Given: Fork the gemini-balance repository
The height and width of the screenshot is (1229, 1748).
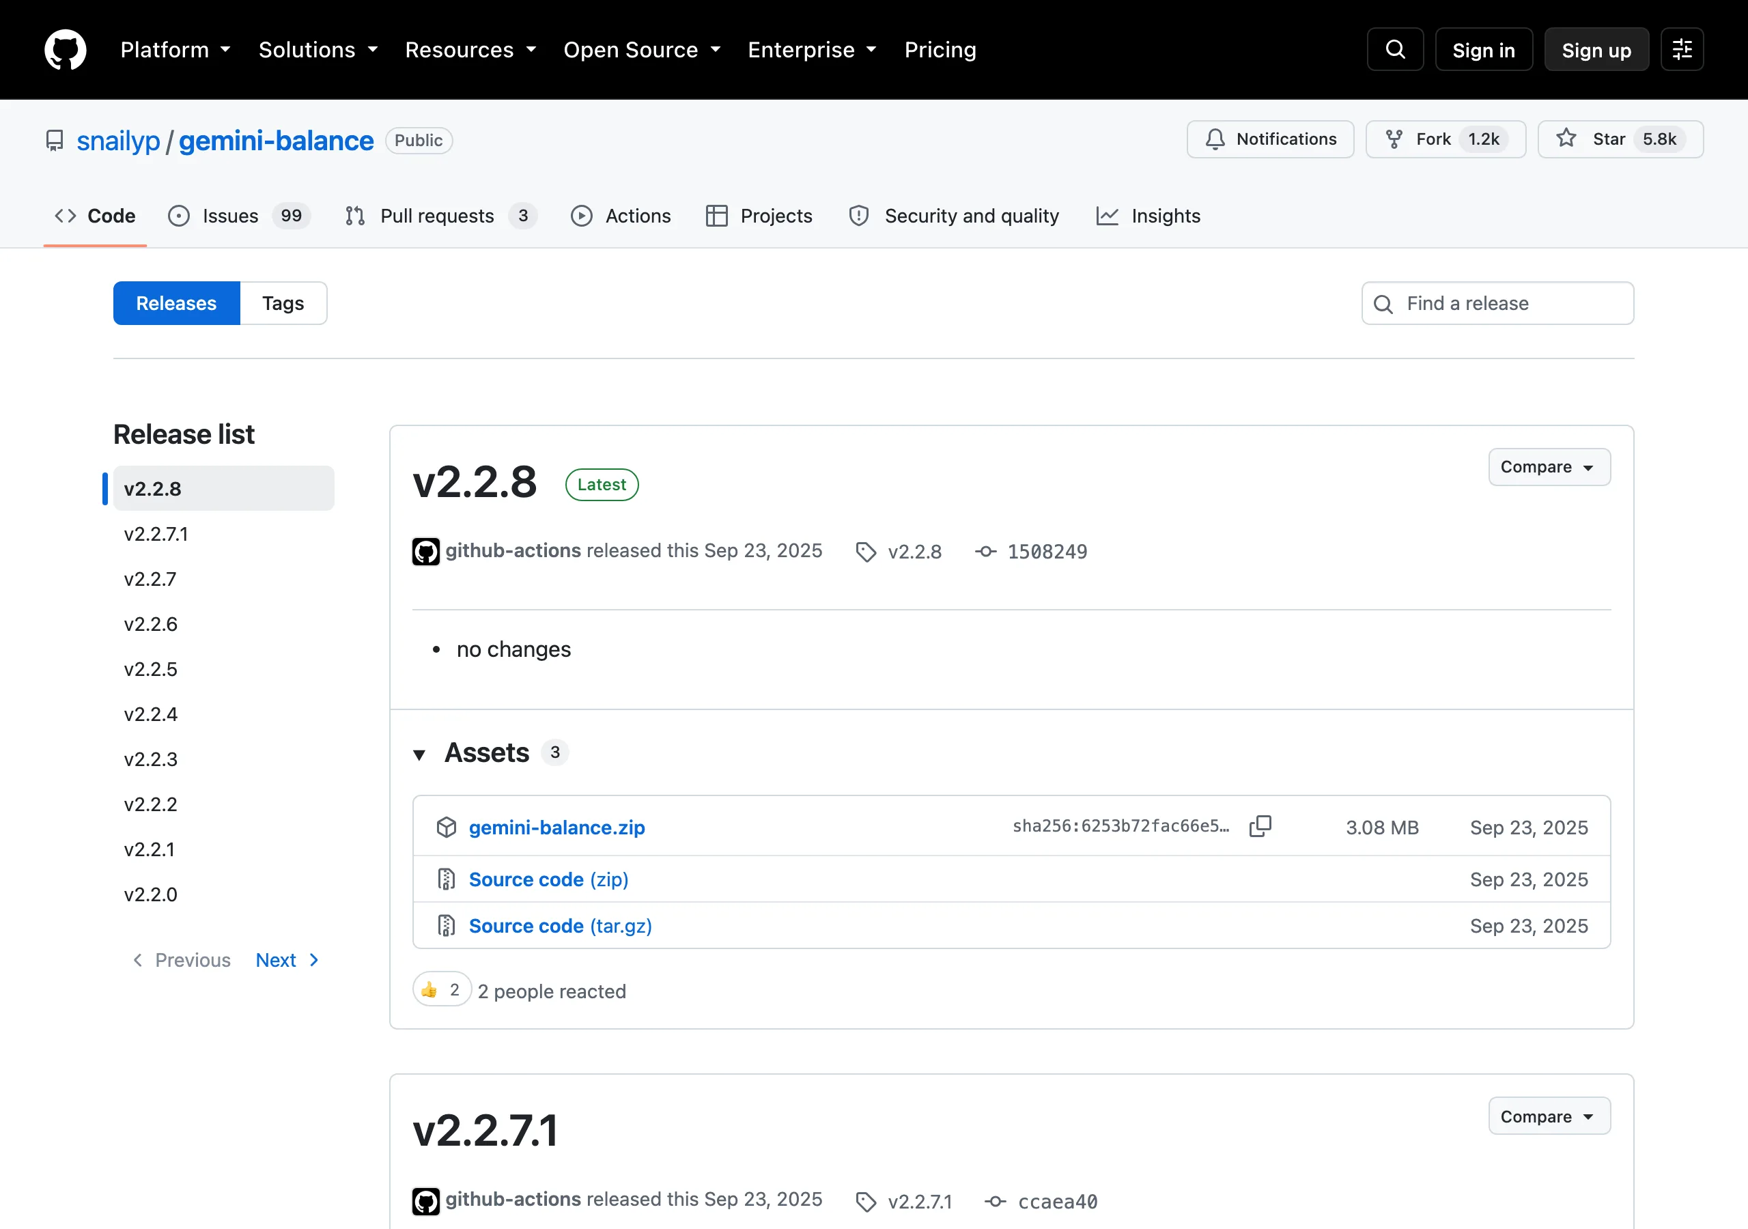Looking at the screenshot, I should click(x=1445, y=139).
